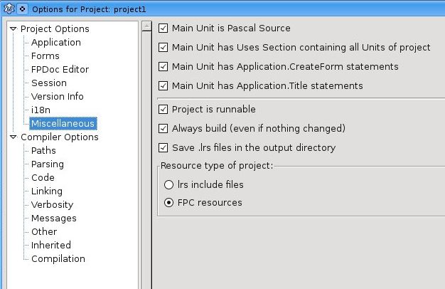
Task: Select lrs include files resource type
Action: click(x=168, y=185)
